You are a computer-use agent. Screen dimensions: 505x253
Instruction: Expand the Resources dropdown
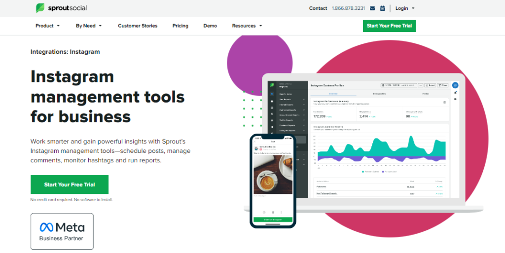tap(247, 26)
